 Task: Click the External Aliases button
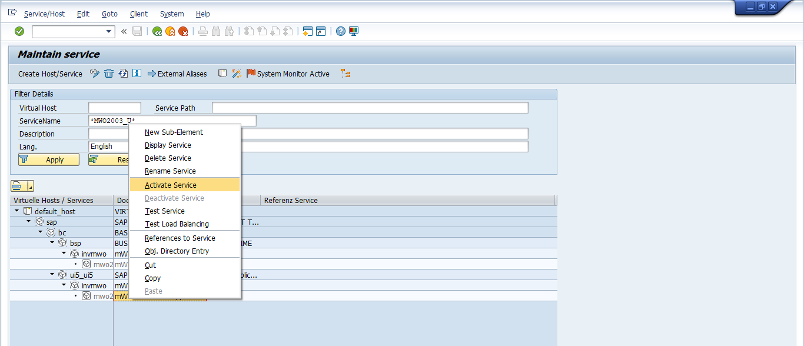[177, 74]
